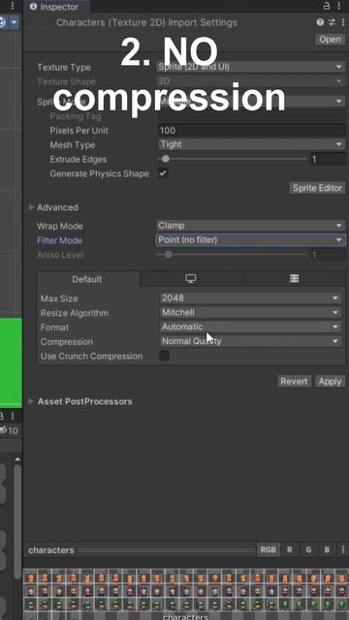The image size is (349, 620).
Task: Open the Mesh Type dropdown
Action: coord(252,144)
